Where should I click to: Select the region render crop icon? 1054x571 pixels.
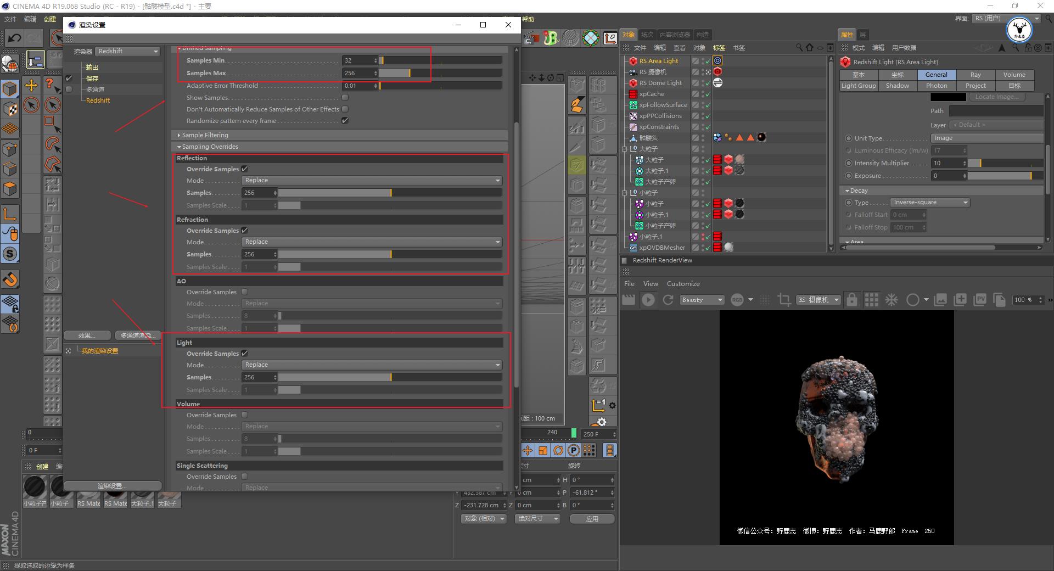[783, 300]
